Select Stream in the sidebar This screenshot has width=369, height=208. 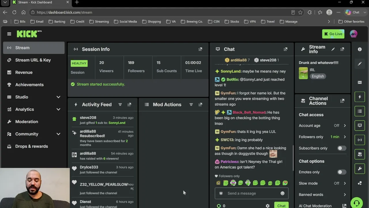coord(34,48)
